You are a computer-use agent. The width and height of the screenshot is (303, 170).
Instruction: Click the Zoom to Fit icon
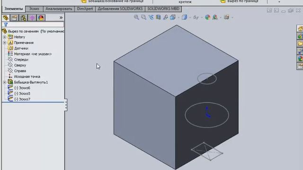click(136, 17)
